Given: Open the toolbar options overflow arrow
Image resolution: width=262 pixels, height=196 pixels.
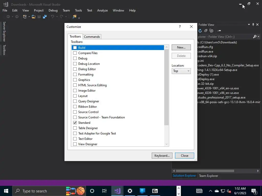Looking at the screenshot, I should coord(79,18).
